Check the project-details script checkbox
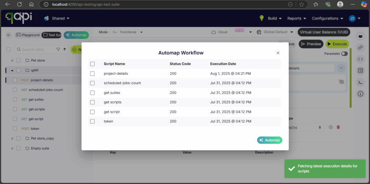370x184 pixels. tap(92, 73)
